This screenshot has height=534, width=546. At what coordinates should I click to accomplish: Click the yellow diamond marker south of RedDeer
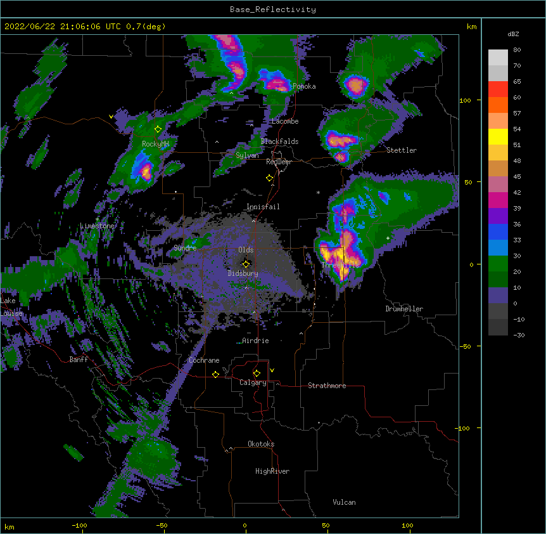(269, 178)
